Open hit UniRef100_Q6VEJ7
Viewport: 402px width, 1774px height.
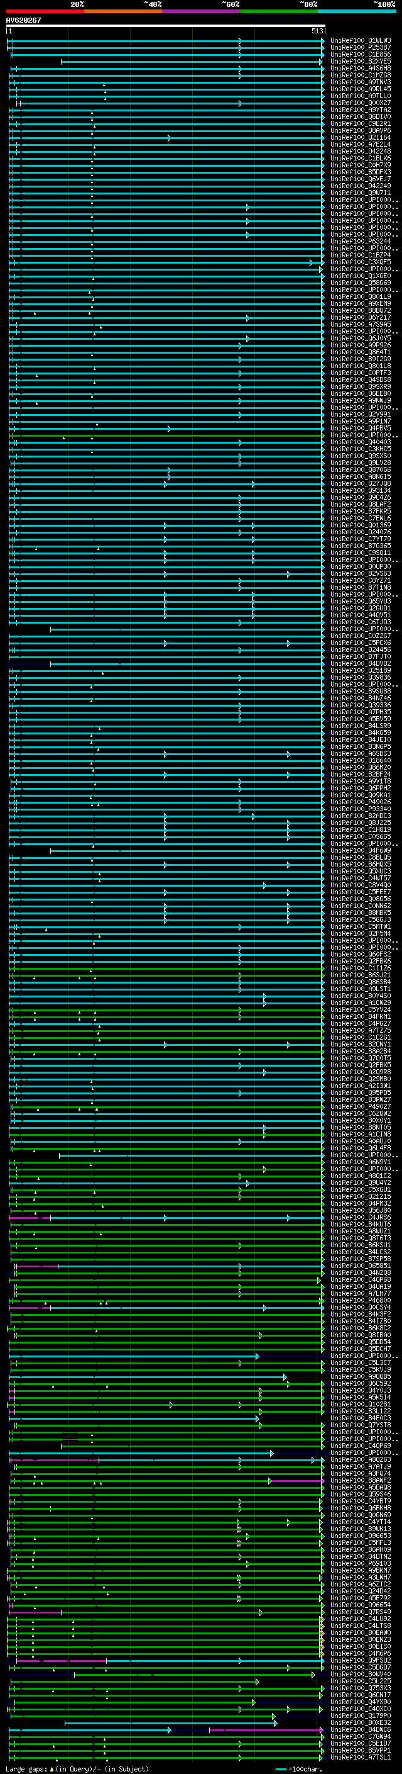point(361,179)
